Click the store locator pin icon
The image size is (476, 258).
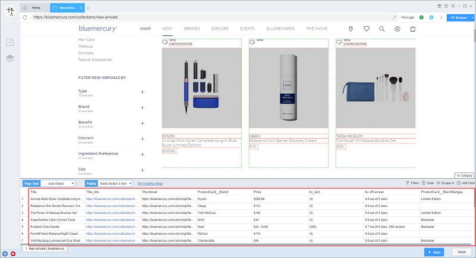pos(350,28)
